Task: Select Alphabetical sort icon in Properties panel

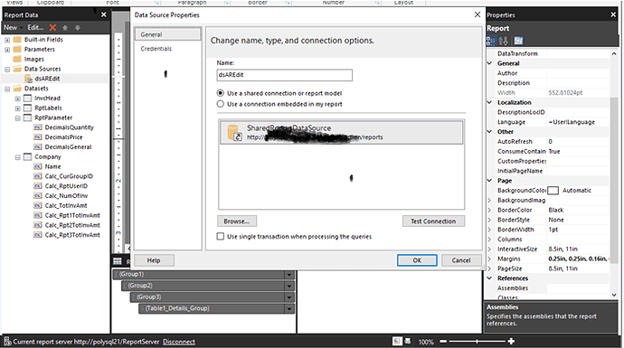Action: click(504, 41)
